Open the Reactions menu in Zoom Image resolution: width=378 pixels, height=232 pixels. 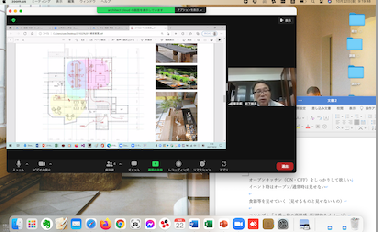click(202, 164)
